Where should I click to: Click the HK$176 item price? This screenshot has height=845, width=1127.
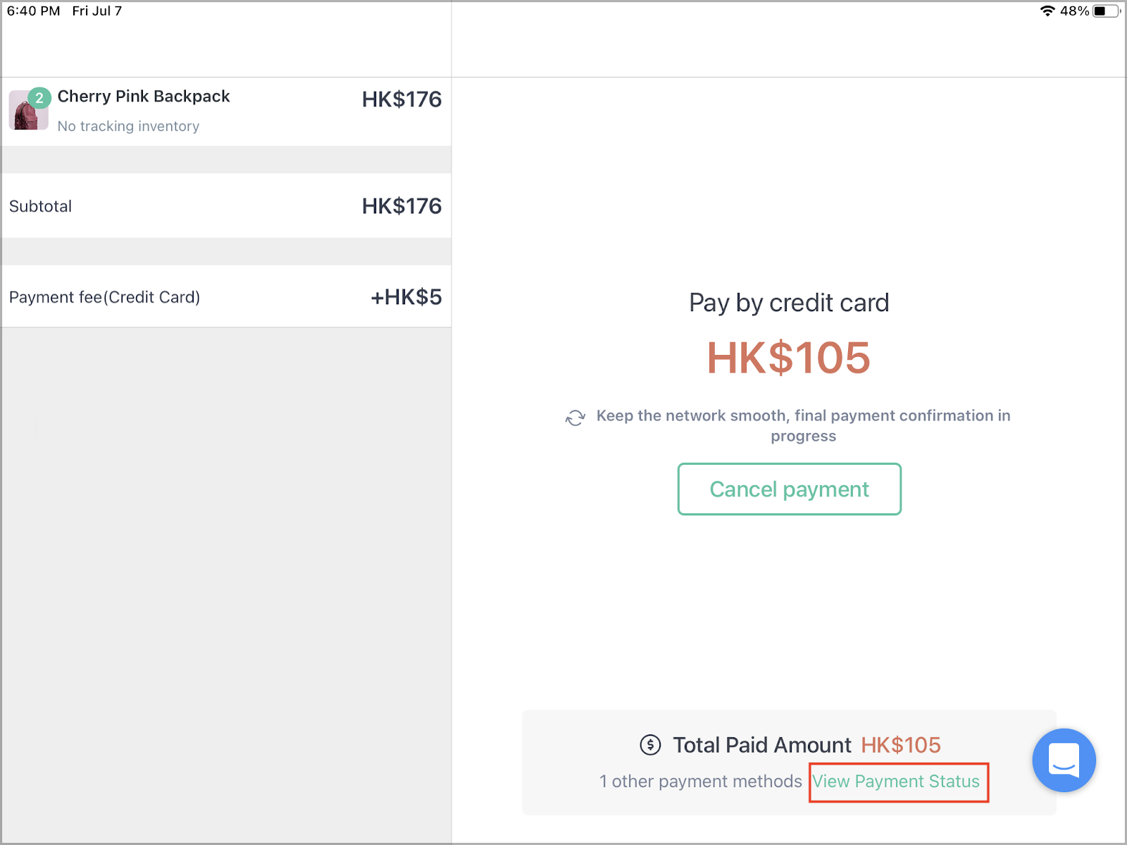click(401, 99)
